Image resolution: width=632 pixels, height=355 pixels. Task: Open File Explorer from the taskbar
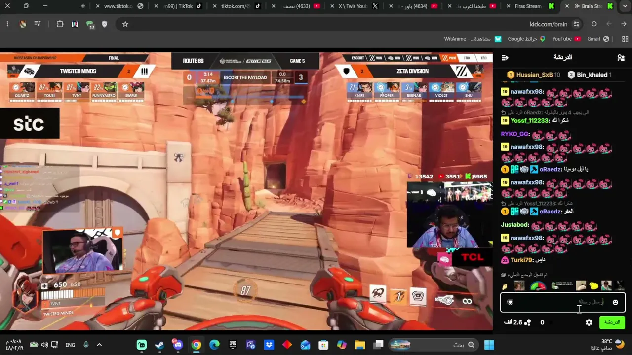[x=360, y=345]
